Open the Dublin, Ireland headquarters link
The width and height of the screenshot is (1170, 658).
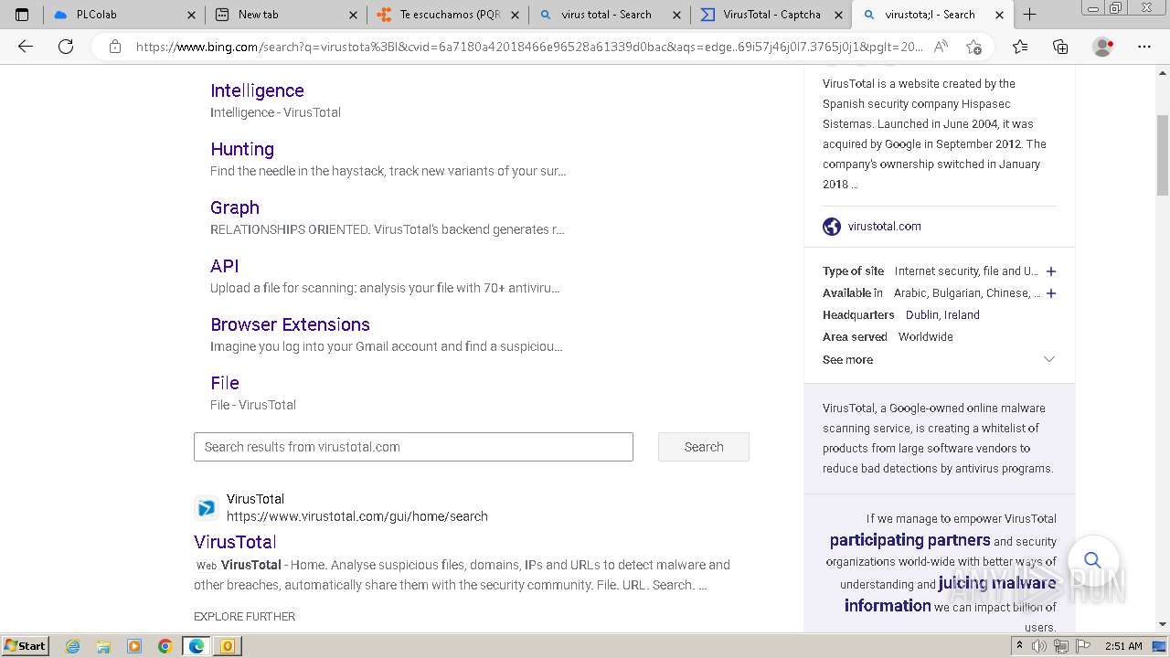pyautogui.click(x=942, y=315)
